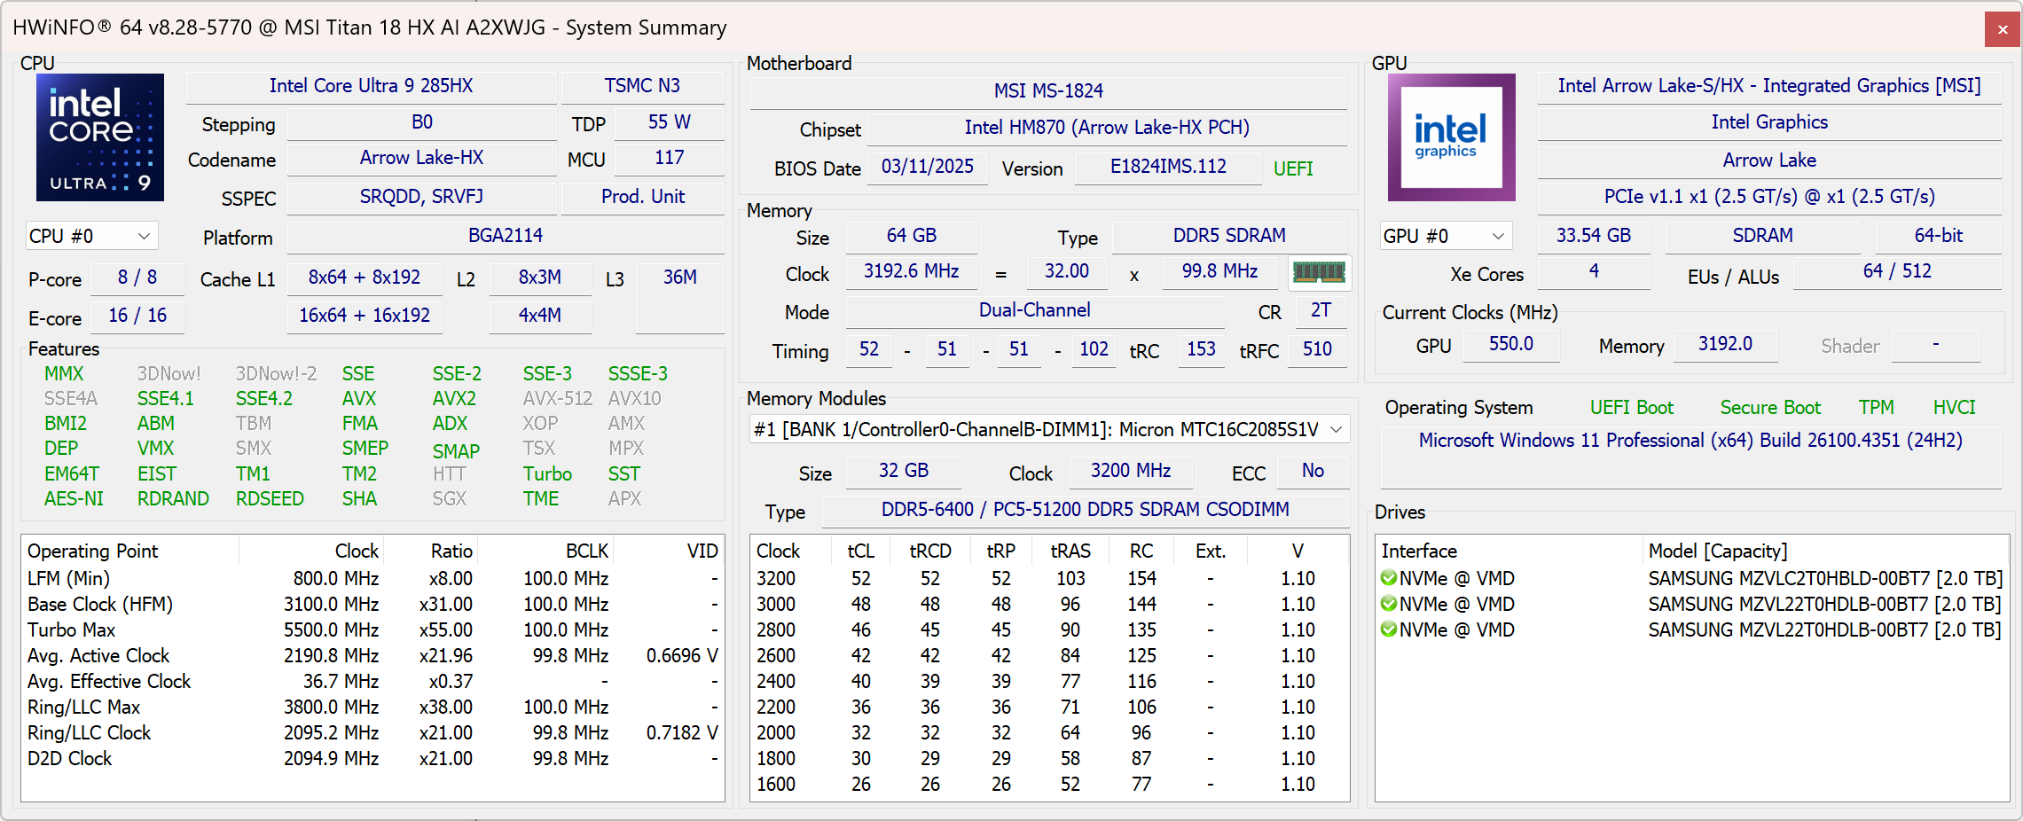The height and width of the screenshot is (821, 2023).
Task: Click the memory clock 3192.6 MHz value
Action: pos(912,271)
